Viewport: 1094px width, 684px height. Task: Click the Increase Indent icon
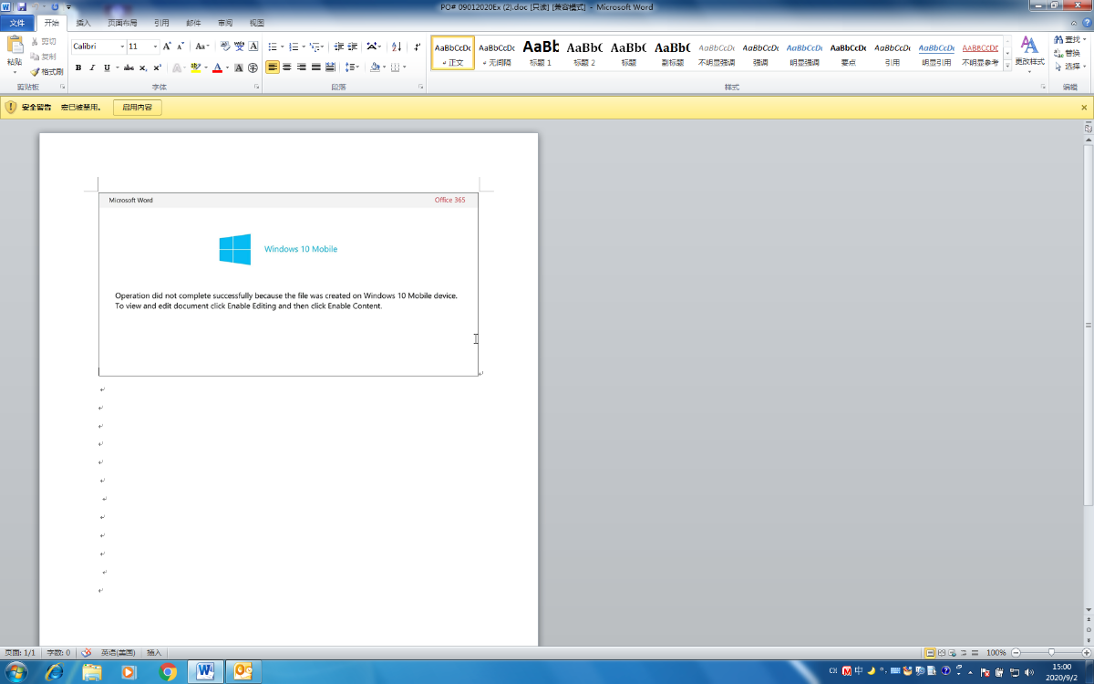coord(352,46)
